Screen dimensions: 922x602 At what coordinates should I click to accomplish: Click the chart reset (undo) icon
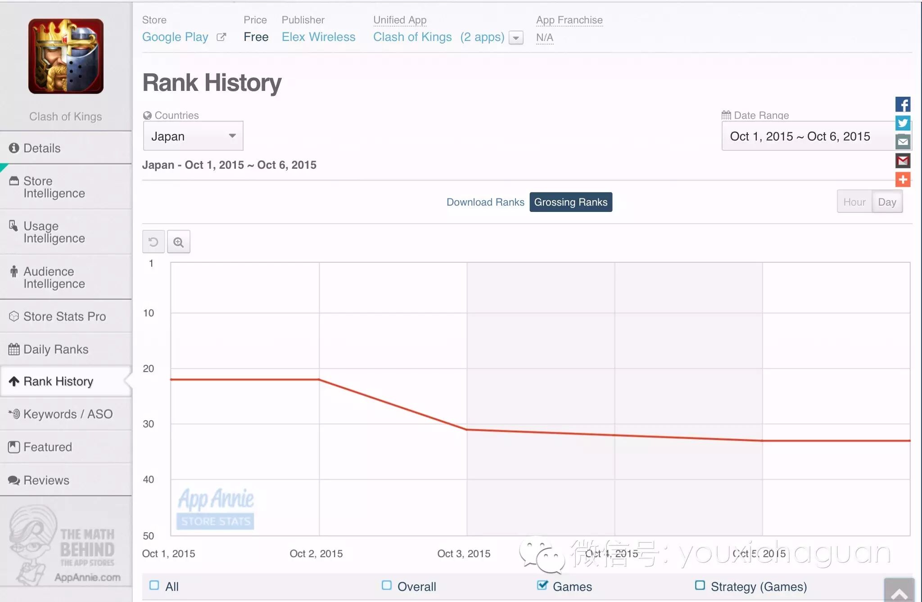(153, 242)
